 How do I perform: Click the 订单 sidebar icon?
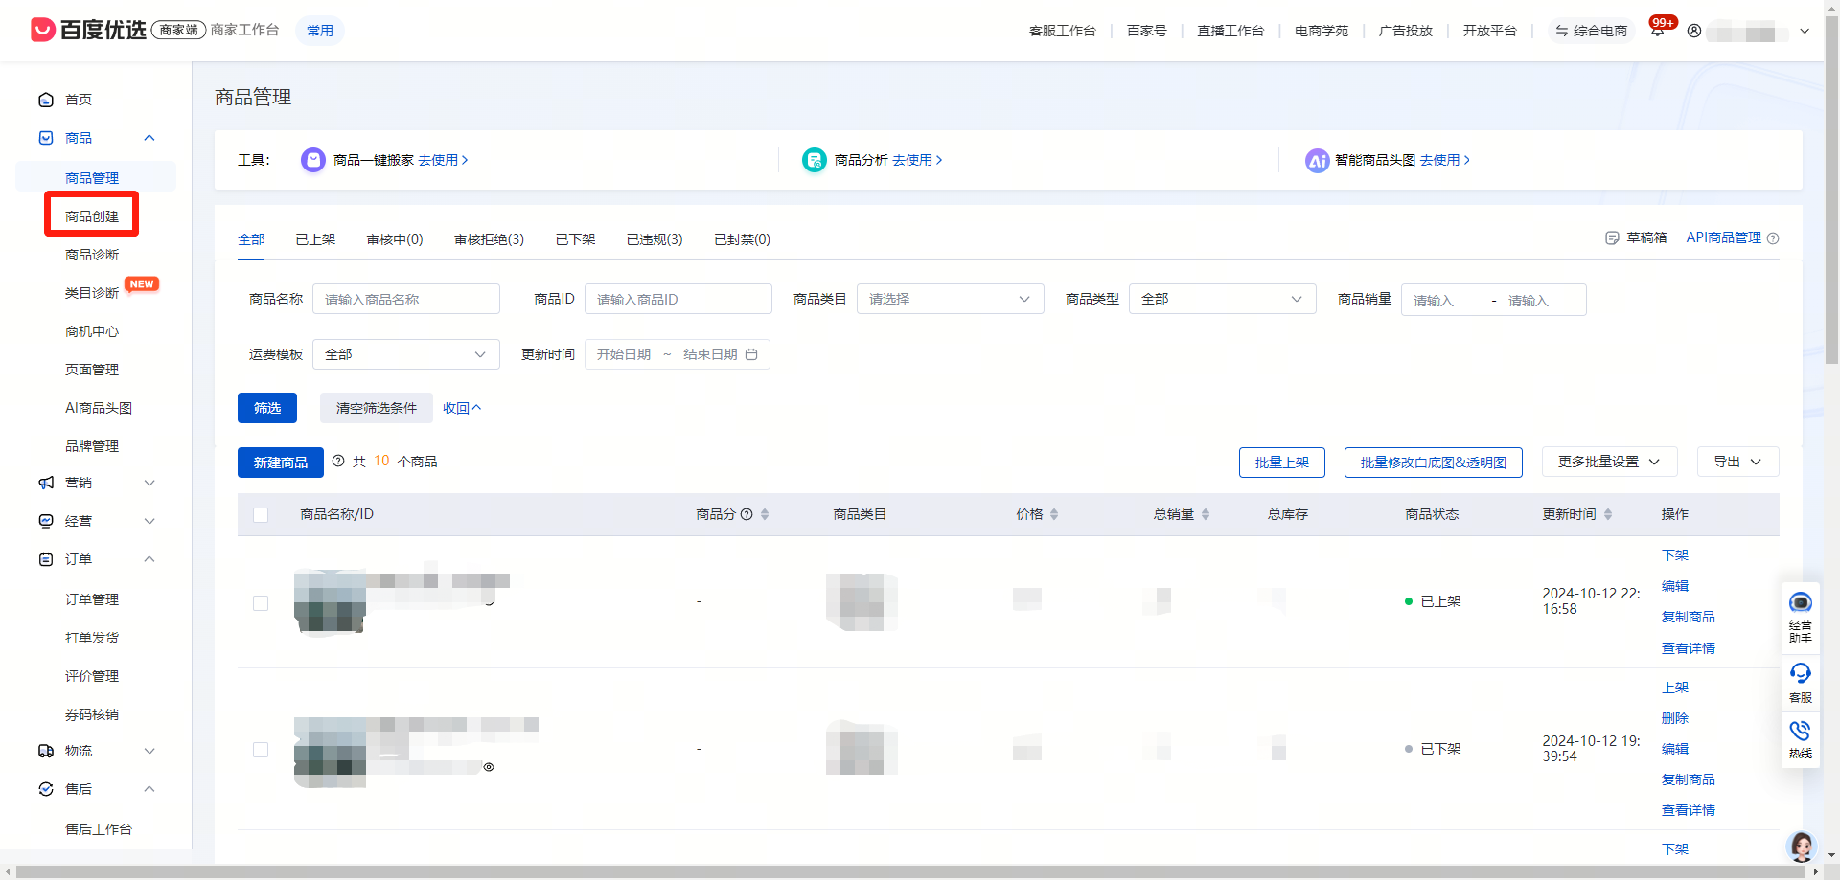[x=46, y=559]
